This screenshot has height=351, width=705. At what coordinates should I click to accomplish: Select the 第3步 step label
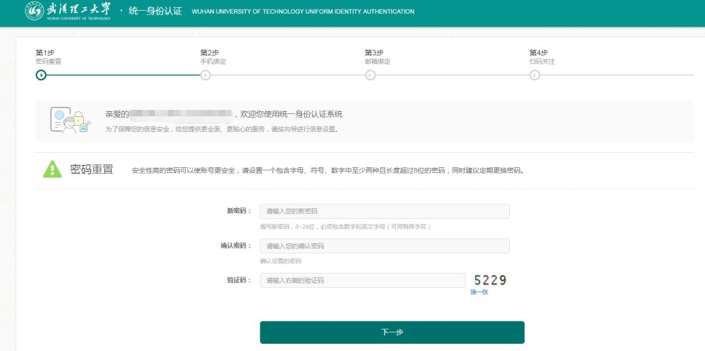click(x=374, y=52)
